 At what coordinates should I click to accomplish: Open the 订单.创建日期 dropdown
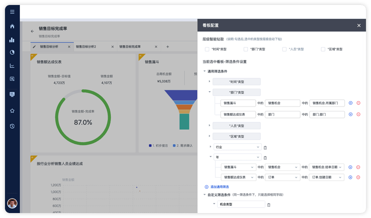[326, 177]
